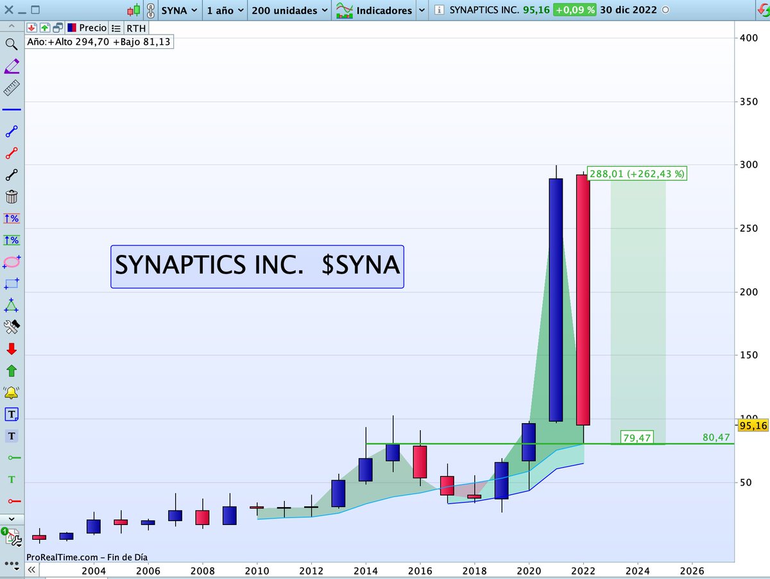Select the zoom magnifier tool

coord(12,45)
